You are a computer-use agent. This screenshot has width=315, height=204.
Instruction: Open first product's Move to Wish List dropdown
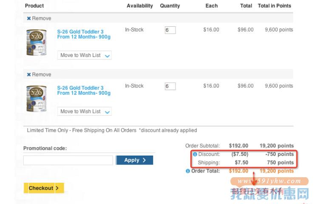(x=84, y=55)
